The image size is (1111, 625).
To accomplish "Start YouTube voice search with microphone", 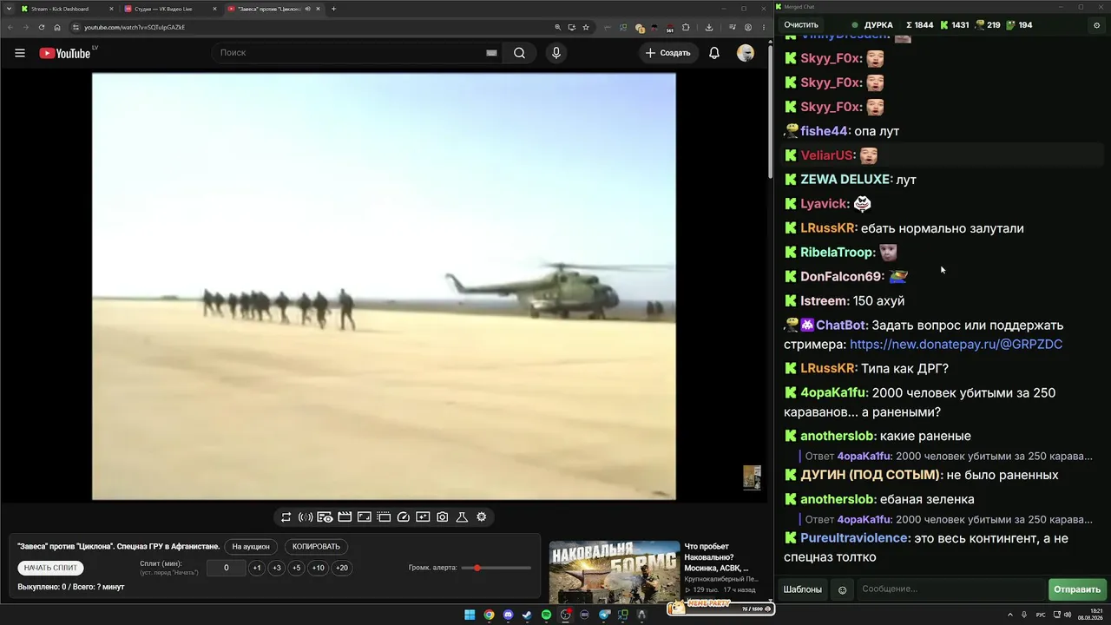I will tap(556, 53).
